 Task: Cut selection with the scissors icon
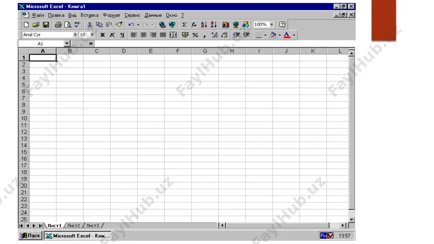tap(89, 25)
